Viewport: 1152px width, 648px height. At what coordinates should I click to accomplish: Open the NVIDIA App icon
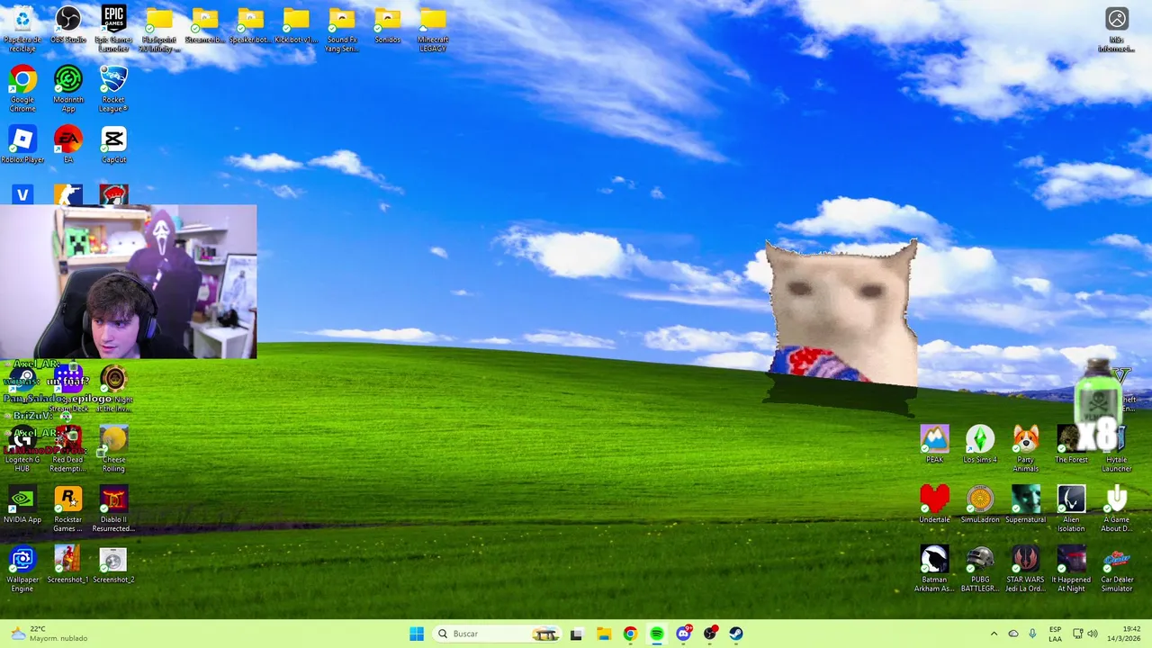pyautogui.click(x=22, y=505)
